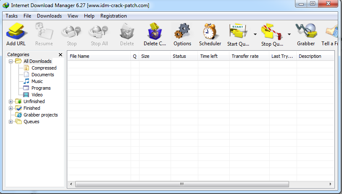The width and height of the screenshot is (342, 194).
Task: Click the Queues folders icon
Action: [x=18, y=122]
